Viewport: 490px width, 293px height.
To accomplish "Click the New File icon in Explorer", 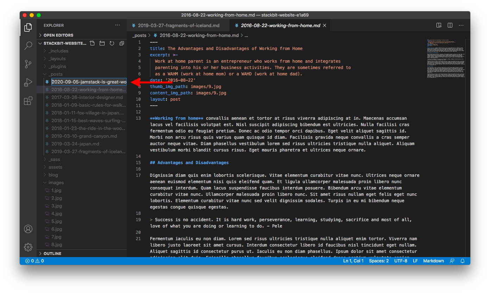I will tap(92, 43).
